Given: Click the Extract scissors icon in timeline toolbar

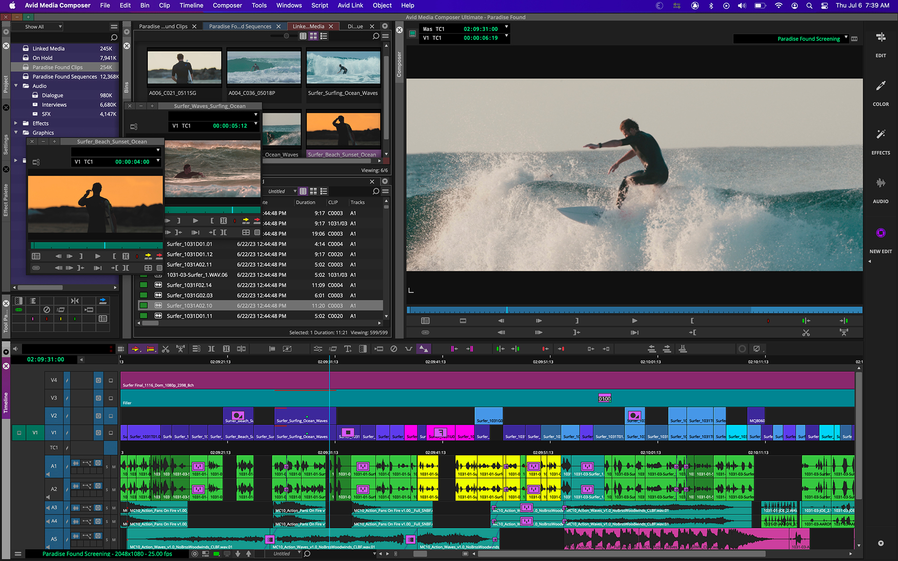Looking at the screenshot, I should pos(166,349).
